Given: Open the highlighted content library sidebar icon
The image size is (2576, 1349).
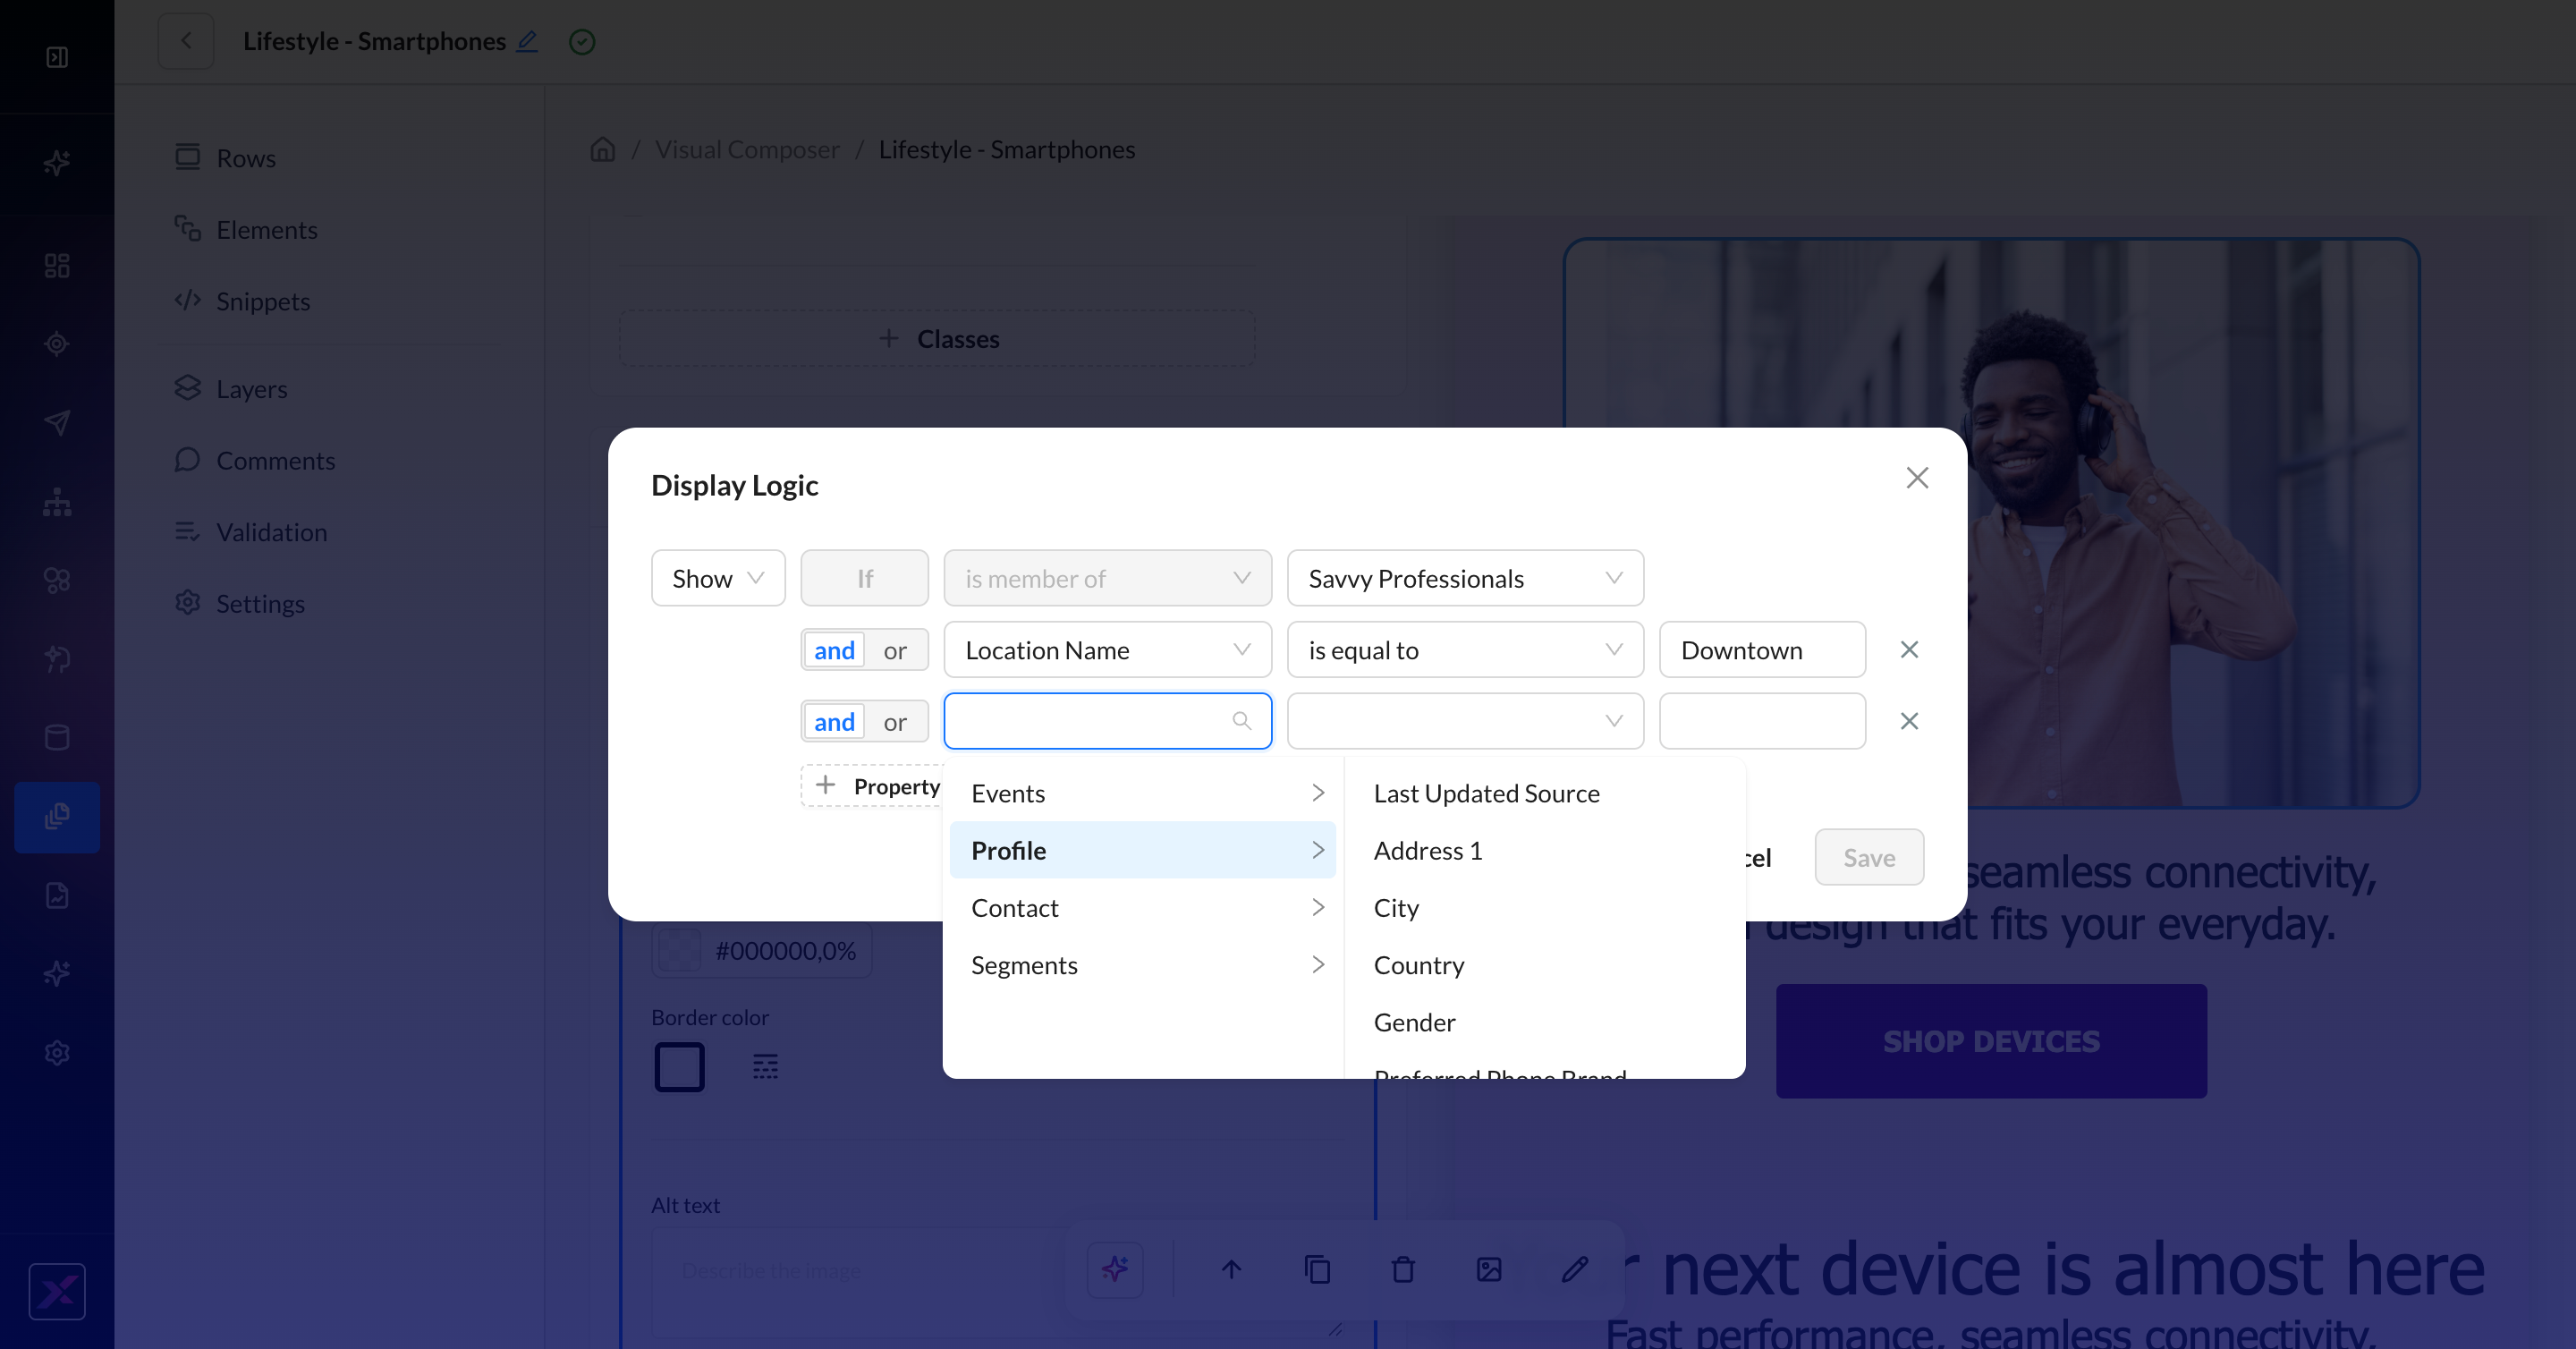Looking at the screenshot, I should tap(57, 817).
